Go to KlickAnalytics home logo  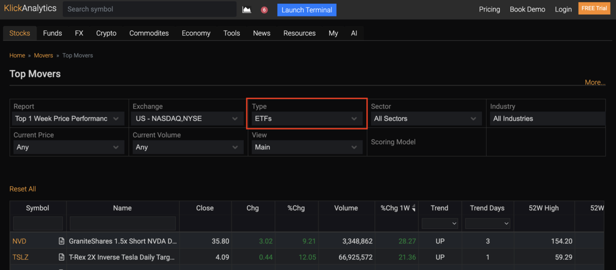[x=30, y=9]
